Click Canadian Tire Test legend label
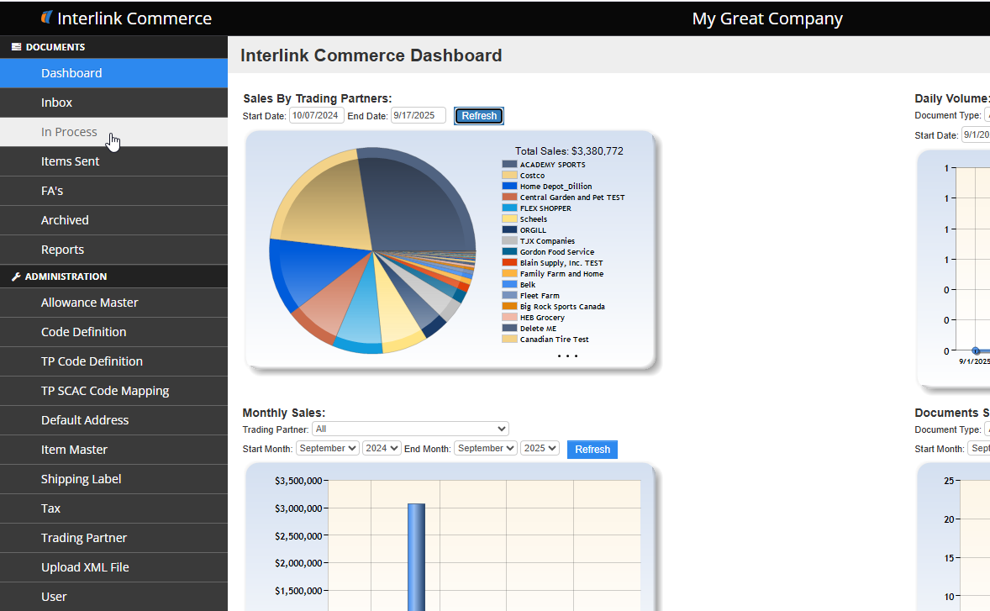Screen dimensions: 990x611 (x=555, y=340)
